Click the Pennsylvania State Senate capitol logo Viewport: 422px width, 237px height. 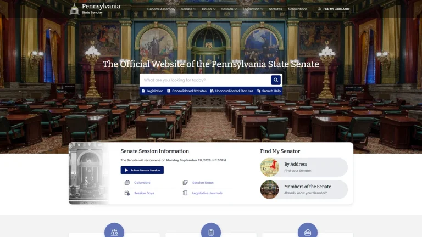(x=75, y=9)
